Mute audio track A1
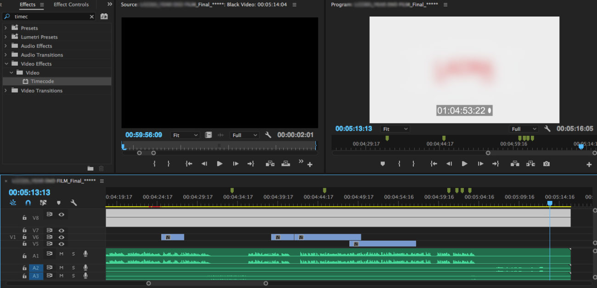This screenshot has height=288, width=597. [61, 254]
